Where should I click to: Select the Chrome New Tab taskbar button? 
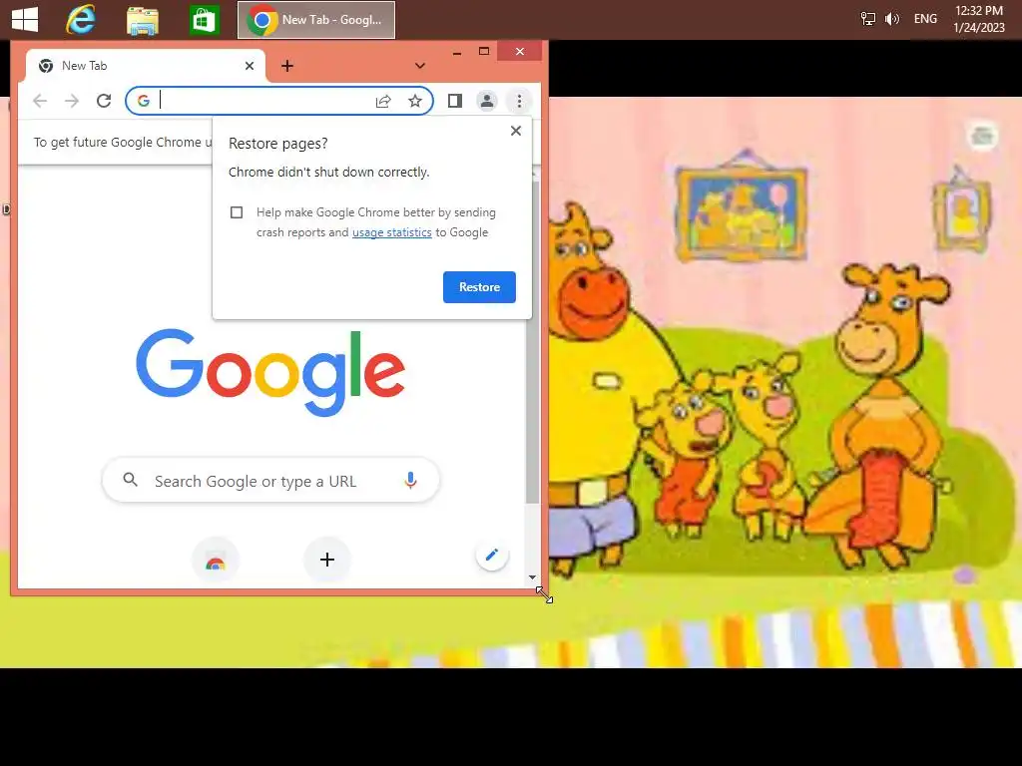tap(316, 20)
